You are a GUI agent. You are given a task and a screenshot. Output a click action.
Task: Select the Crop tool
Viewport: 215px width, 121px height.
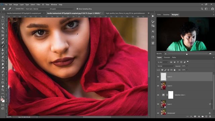(3, 32)
